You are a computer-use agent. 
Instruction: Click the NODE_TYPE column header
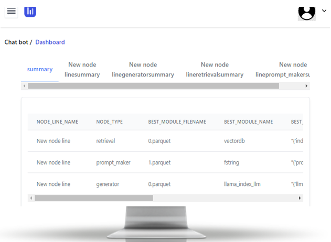coord(109,122)
